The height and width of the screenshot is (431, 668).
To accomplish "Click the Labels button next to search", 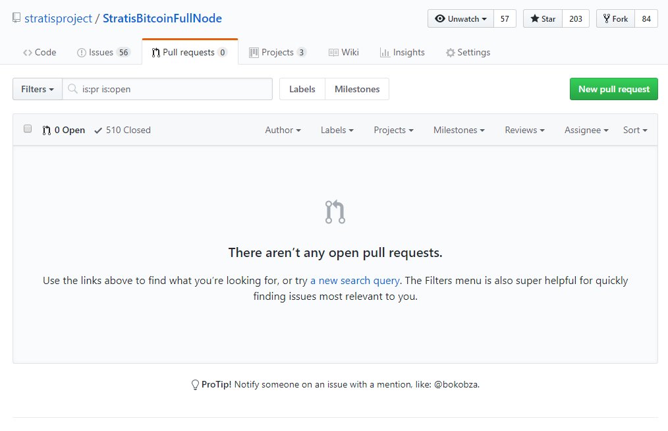I will (302, 89).
